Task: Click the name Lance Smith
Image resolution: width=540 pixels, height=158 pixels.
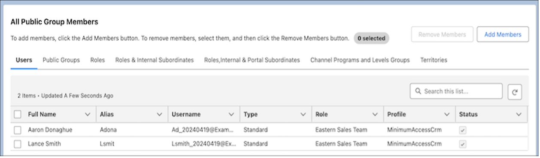Action: coord(44,144)
